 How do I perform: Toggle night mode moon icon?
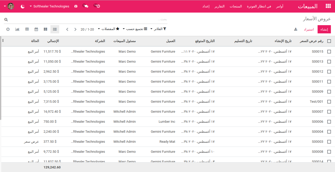pyautogui.click(x=23, y=6)
